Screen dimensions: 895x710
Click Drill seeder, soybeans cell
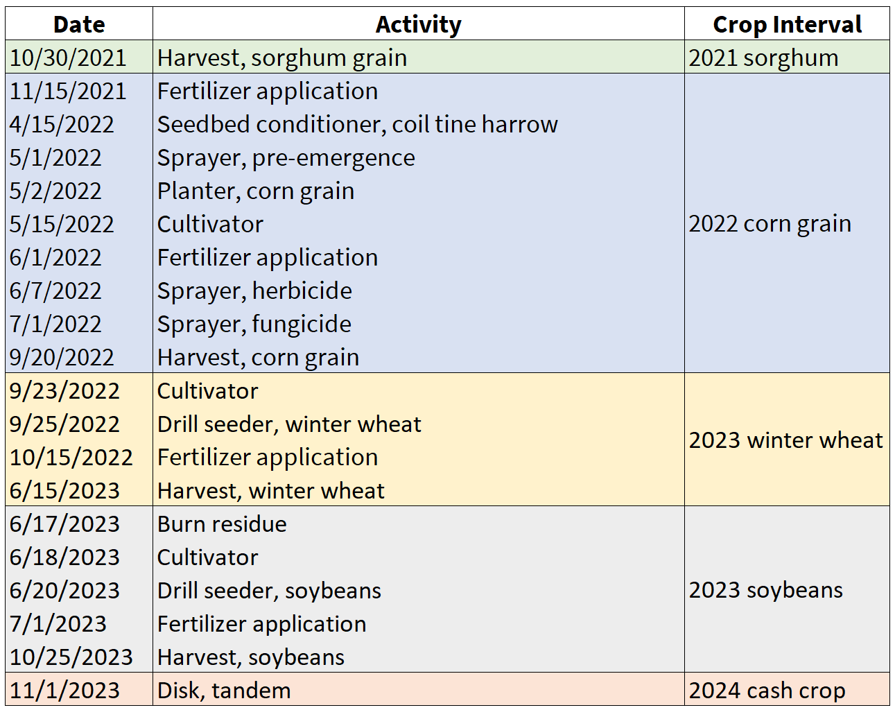tap(269, 590)
